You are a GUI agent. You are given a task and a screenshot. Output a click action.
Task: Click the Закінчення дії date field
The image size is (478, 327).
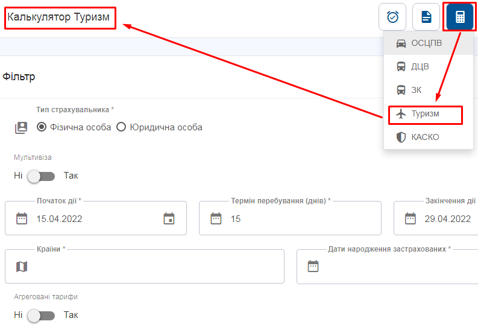point(436,218)
